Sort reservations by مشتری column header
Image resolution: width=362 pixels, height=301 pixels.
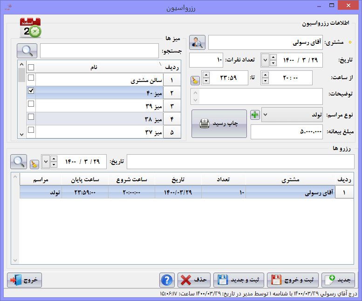(290, 179)
